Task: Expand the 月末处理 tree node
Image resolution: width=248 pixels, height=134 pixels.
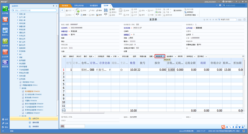Action: point(18,76)
